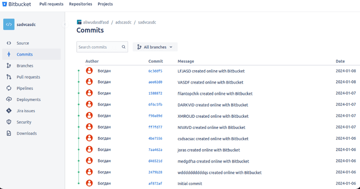Open Projects in top navigation
The width and height of the screenshot is (360, 189).
pos(105,4)
